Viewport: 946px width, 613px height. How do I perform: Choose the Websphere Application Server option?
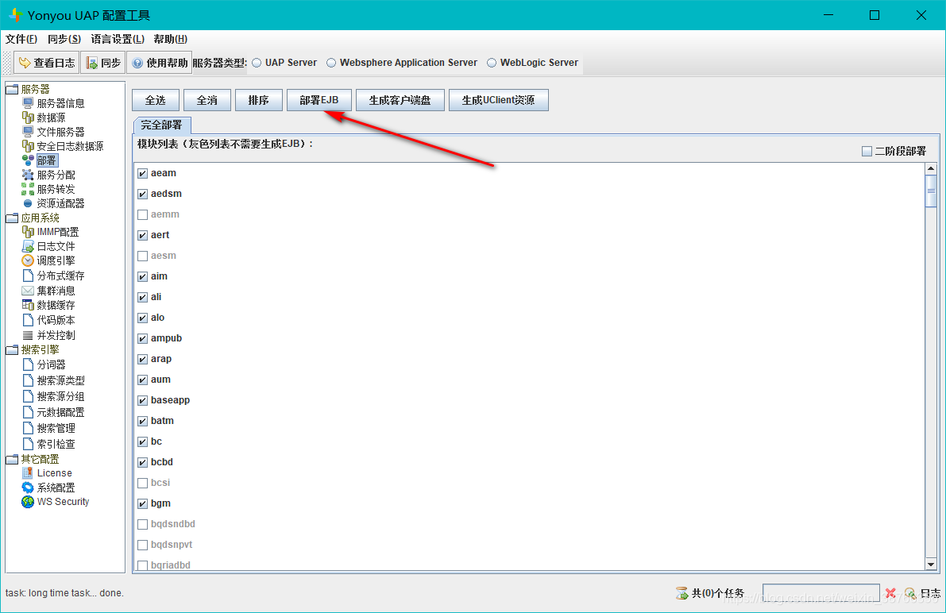point(331,63)
